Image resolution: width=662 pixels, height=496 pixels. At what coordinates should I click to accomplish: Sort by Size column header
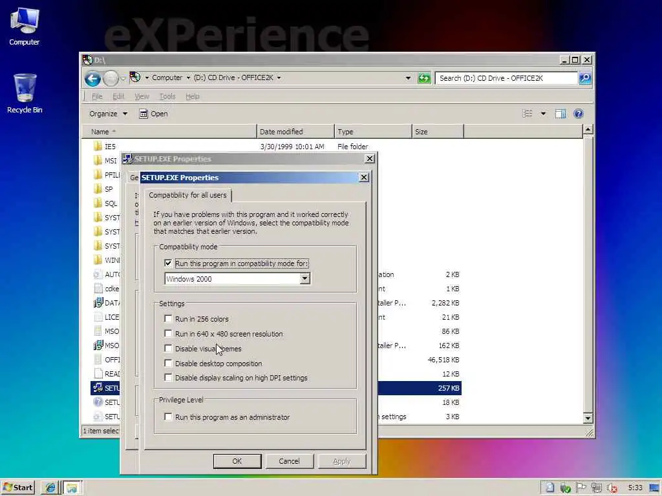pos(438,132)
